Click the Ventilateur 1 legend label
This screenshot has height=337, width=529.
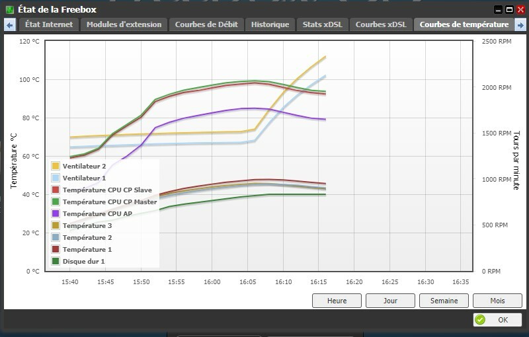point(84,178)
